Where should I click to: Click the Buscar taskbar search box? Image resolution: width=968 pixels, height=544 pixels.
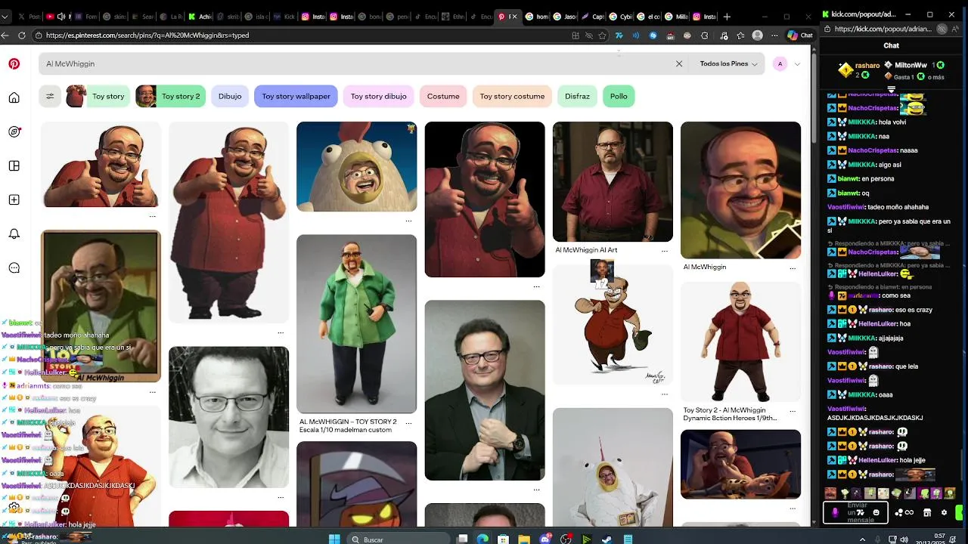(x=397, y=539)
